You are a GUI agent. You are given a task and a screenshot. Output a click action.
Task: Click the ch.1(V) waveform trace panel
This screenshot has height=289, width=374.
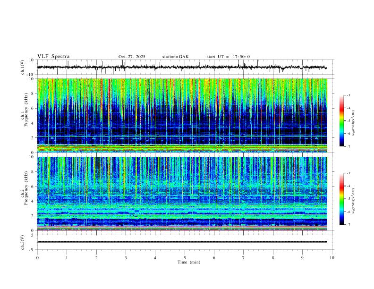[186, 67]
